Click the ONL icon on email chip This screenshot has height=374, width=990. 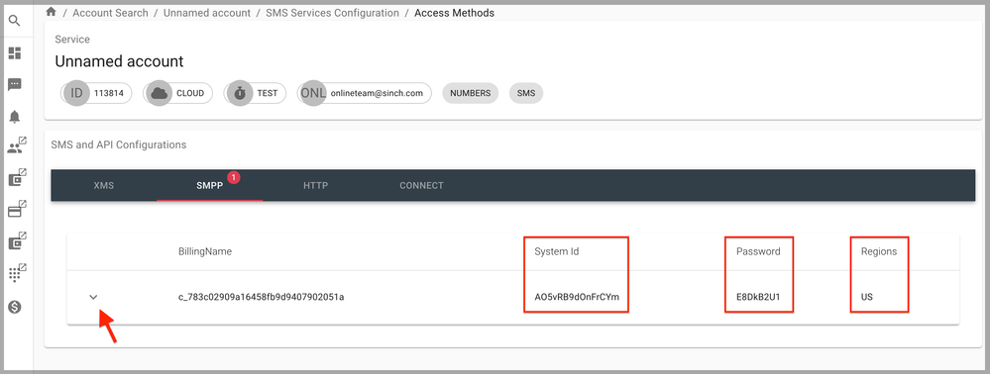click(313, 93)
